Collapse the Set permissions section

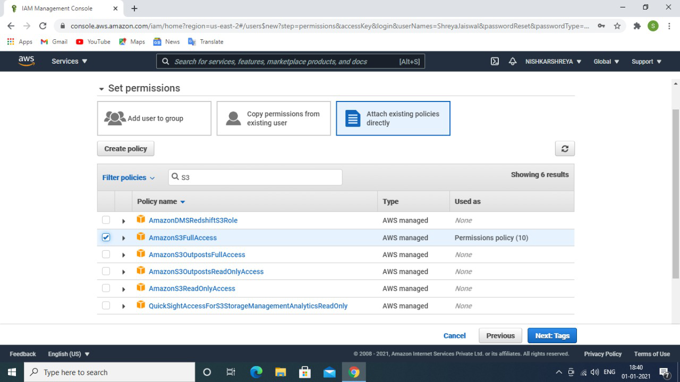[101, 89]
